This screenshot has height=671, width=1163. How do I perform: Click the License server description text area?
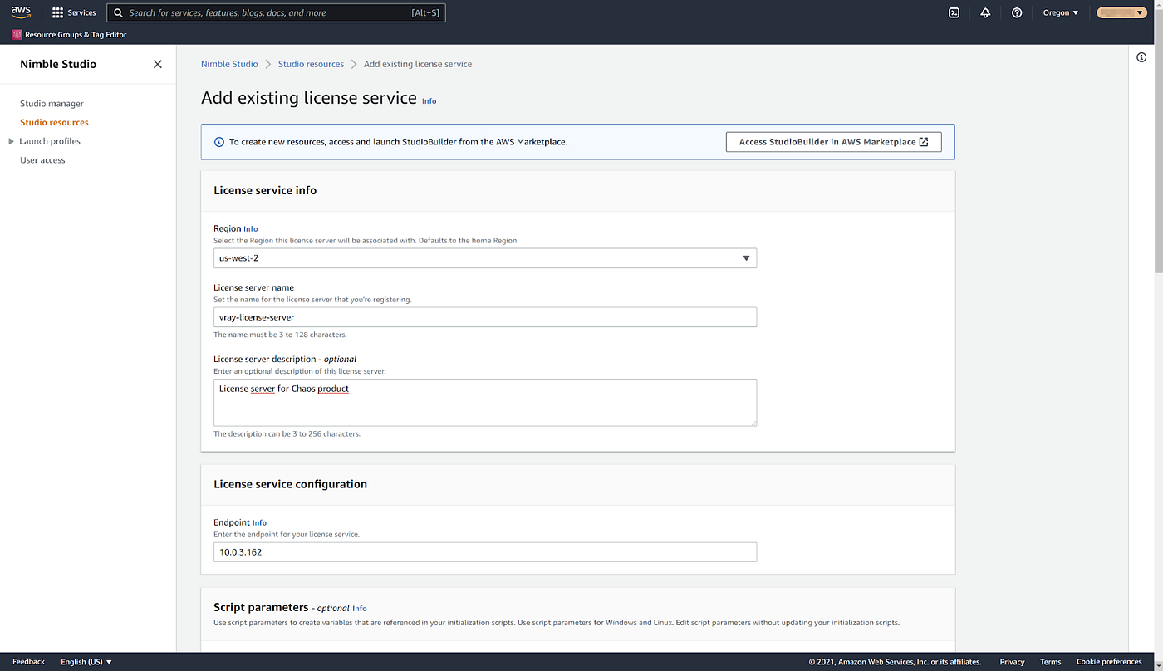coord(485,403)
